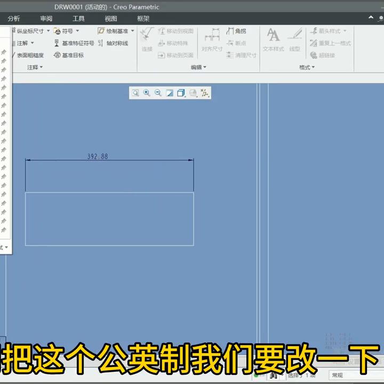384x384 pixels.
Task: Click the bottom edge of the drawn rectangle
Action: click(x=109, y=245)
